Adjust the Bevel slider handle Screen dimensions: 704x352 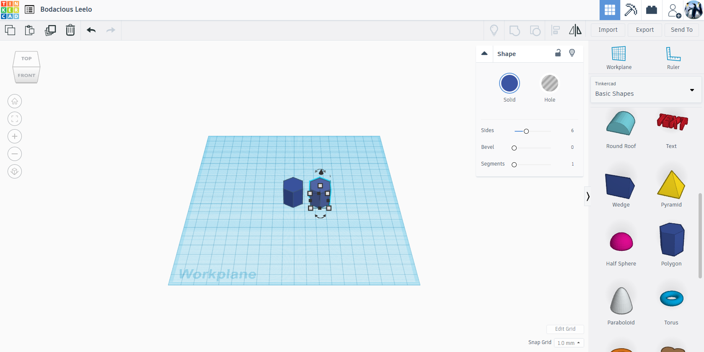514,148
